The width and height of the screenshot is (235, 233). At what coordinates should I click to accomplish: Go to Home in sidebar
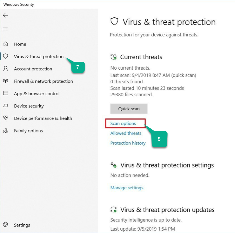click(x=20, y=44)
